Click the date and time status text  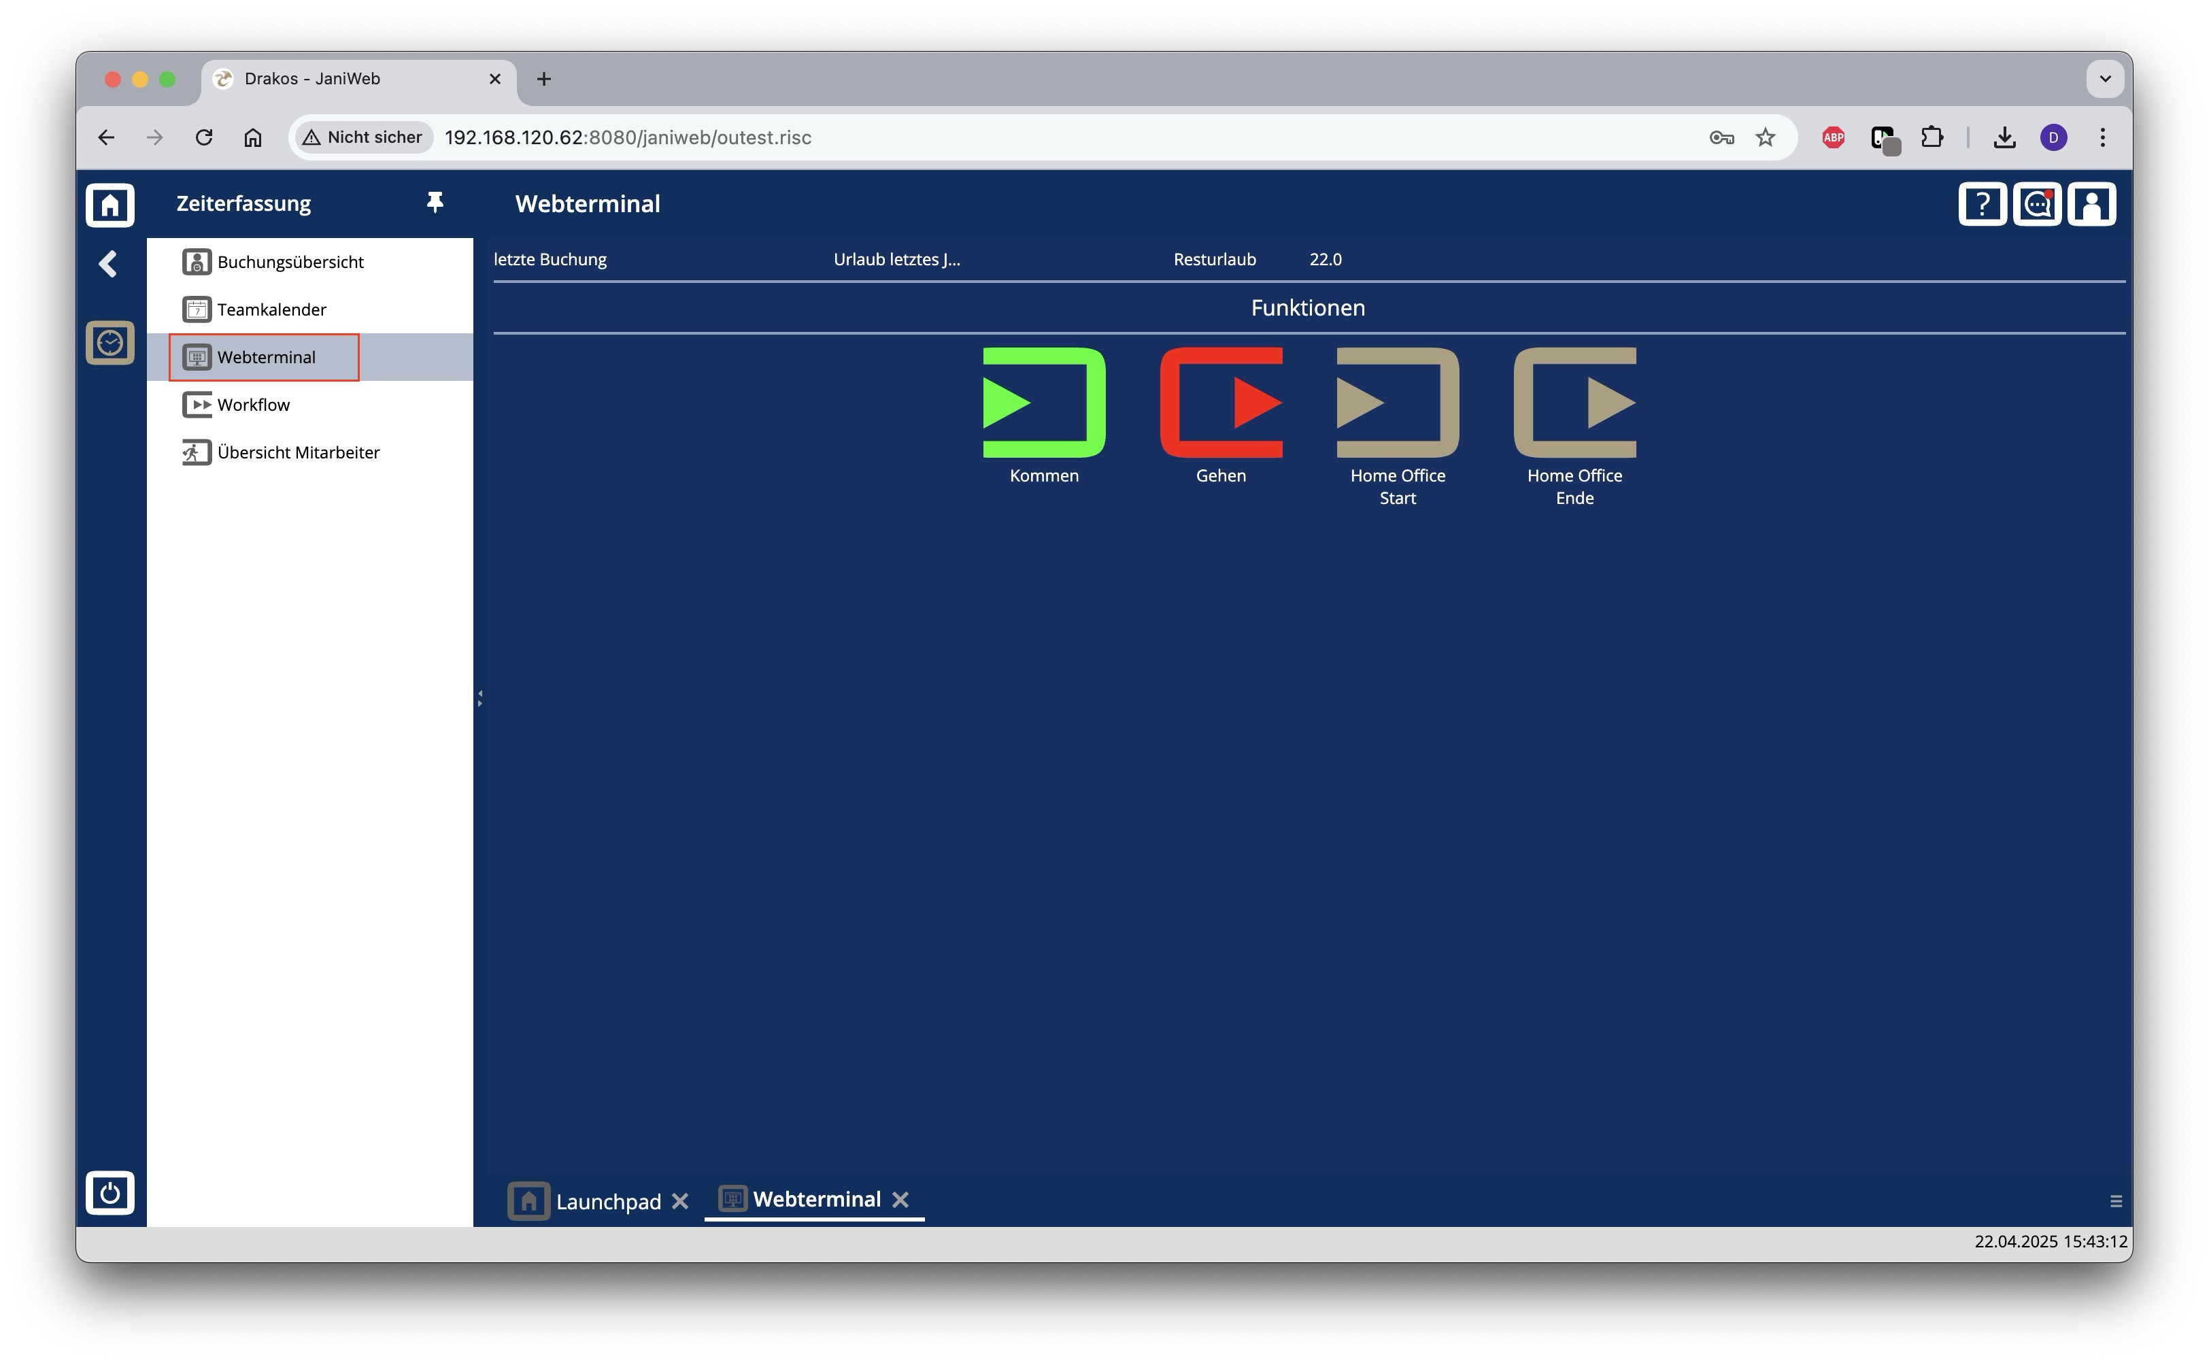pos(2051,1241)
